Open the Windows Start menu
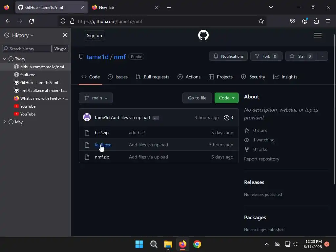336x252 pixels. pos(139,244)
